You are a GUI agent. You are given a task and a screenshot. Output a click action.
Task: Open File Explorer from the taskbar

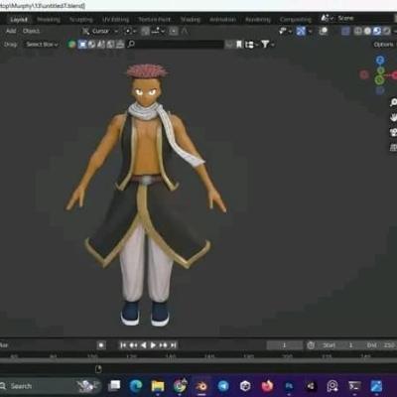coord(158,386)
